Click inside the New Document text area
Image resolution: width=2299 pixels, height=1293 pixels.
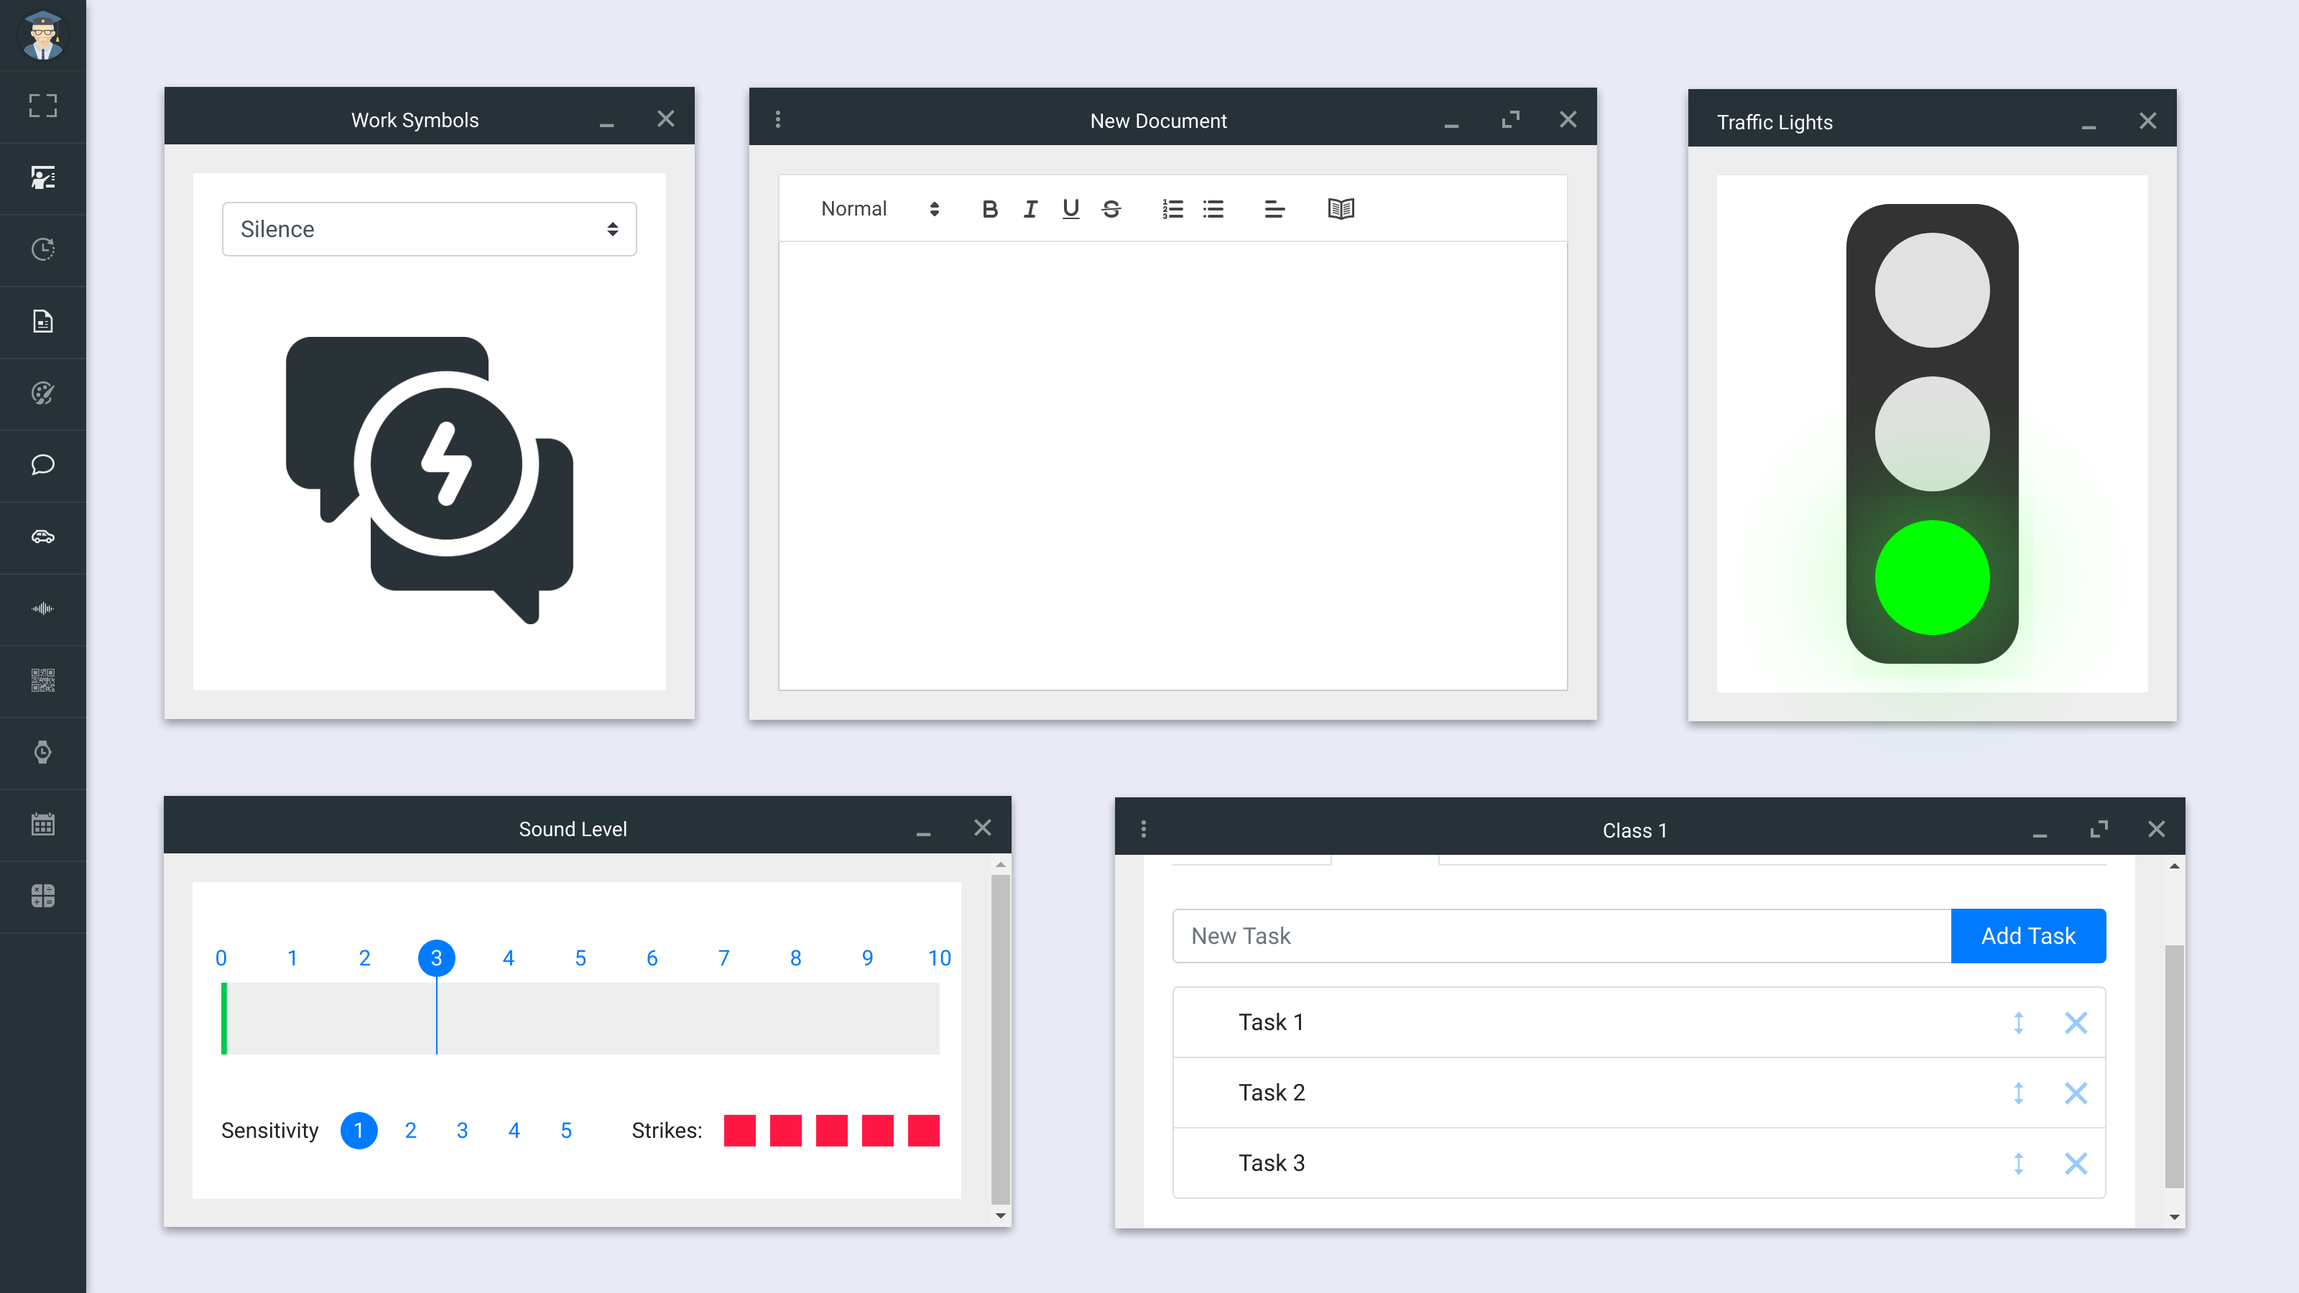[1172, 465]
